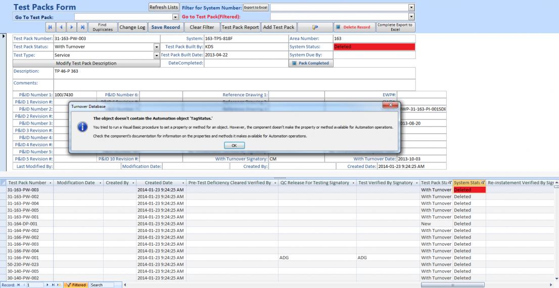
Task: Click the close-form door icon button
Action: (315, 27)
